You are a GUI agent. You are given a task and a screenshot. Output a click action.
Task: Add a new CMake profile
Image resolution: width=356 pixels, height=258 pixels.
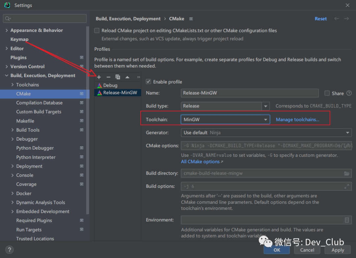pos(99,77)
